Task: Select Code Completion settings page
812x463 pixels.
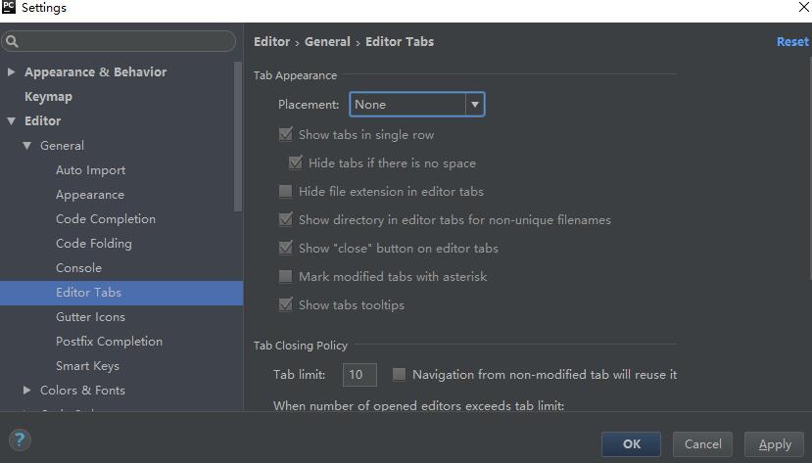Action: pyautogui.click(x=106, y=219)
